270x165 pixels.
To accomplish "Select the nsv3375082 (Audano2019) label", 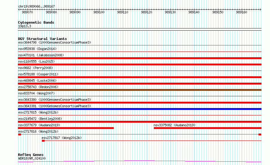I will tap(174, 125).
